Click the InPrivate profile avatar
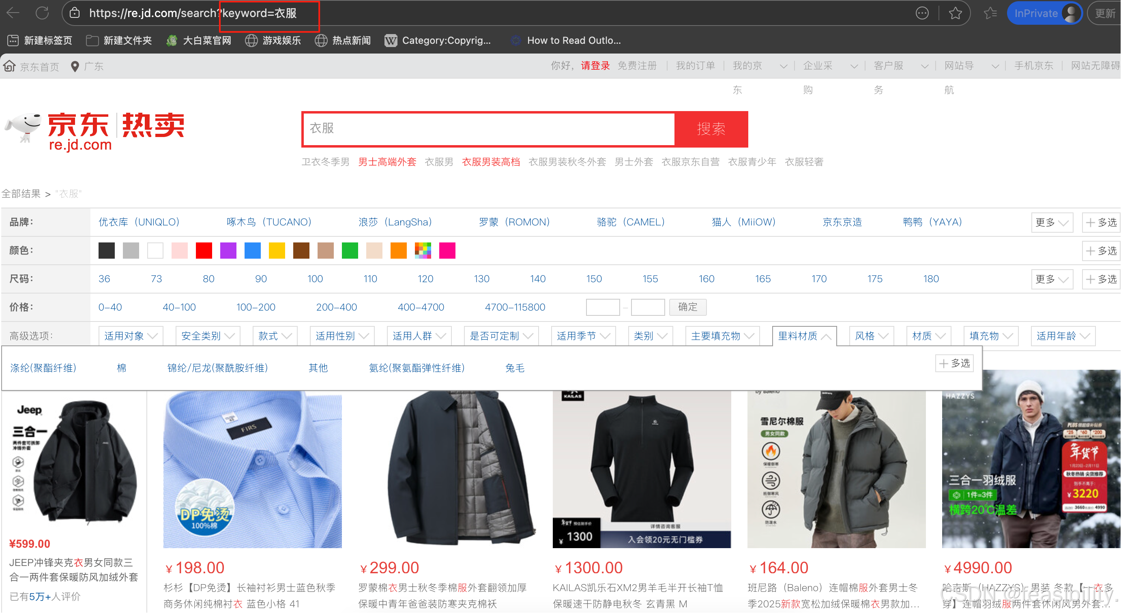Screen dimensions: 1121x613 tap(1071, 13)
